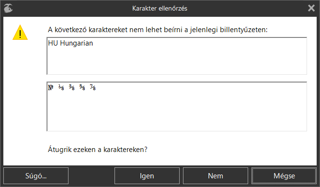Click the № numero sign character

51,87
